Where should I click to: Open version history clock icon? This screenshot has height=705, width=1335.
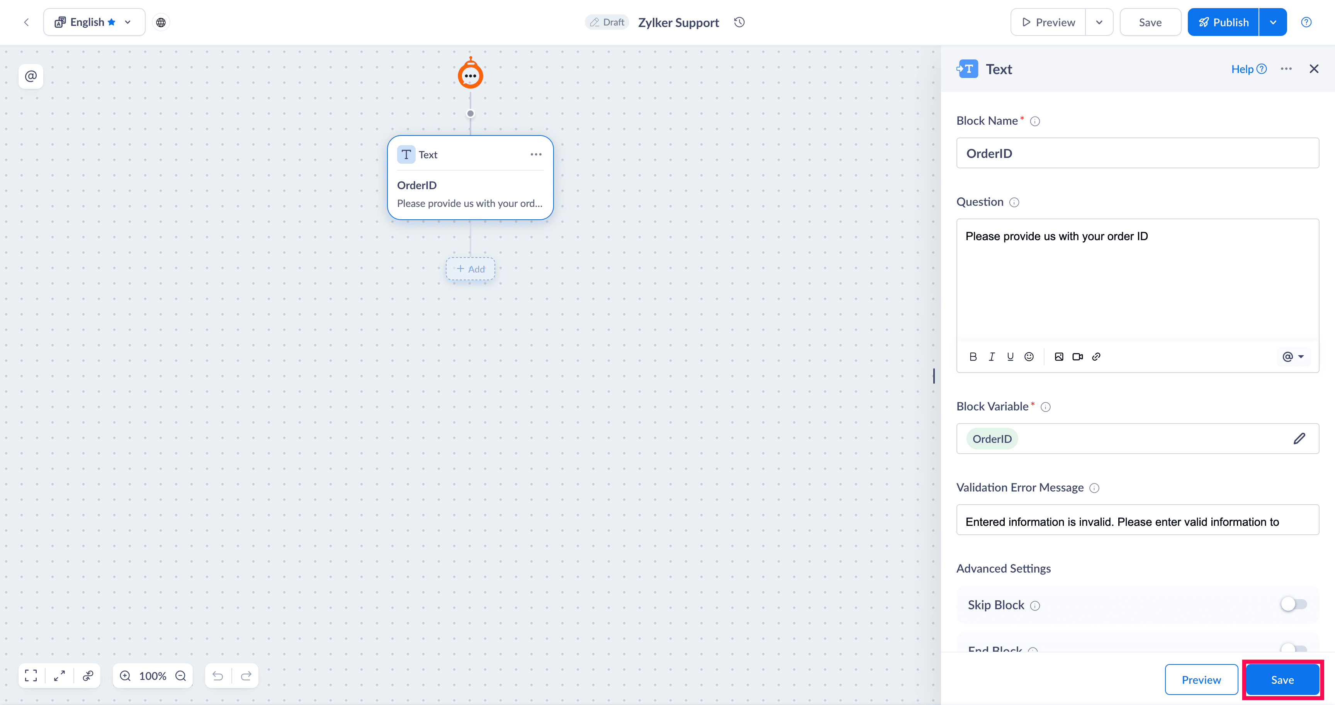tap(739, 22)
